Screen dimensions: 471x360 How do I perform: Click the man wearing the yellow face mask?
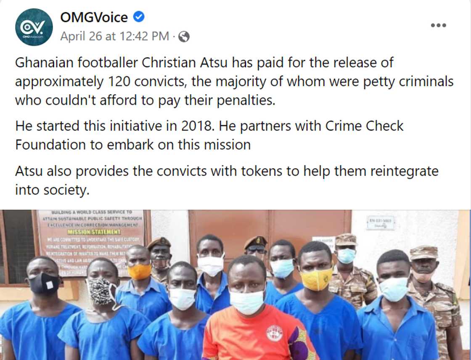point(318,301)
